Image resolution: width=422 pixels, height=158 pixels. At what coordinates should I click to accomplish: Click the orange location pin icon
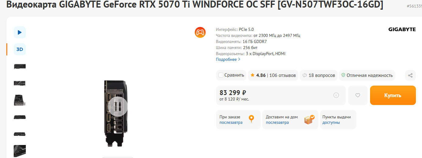pos(251,119)
